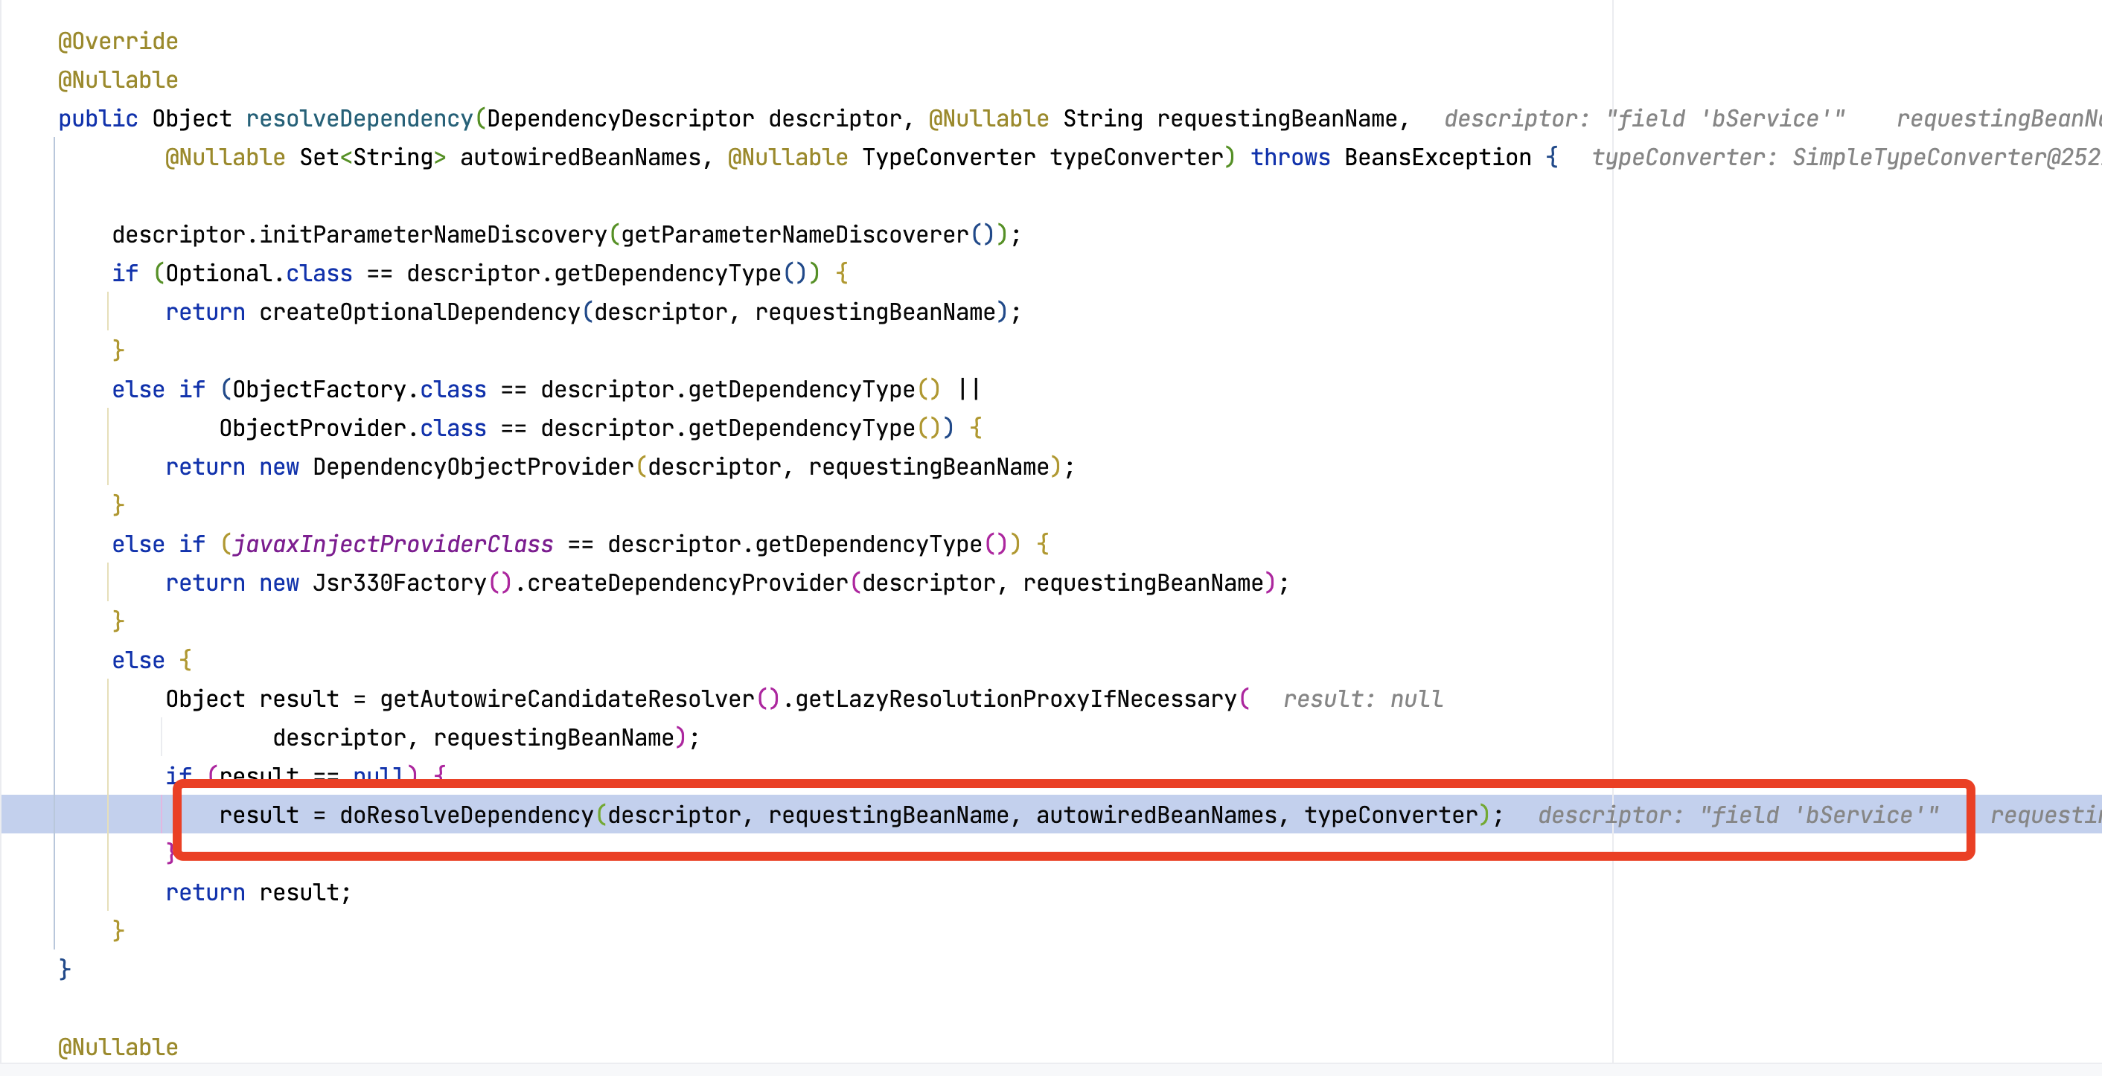Click getLazyResolutionProxyIfNecessary method call

click(1015, 698)
